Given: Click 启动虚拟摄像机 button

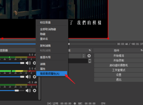Looking at the screenshot, I should pos(118,65).
